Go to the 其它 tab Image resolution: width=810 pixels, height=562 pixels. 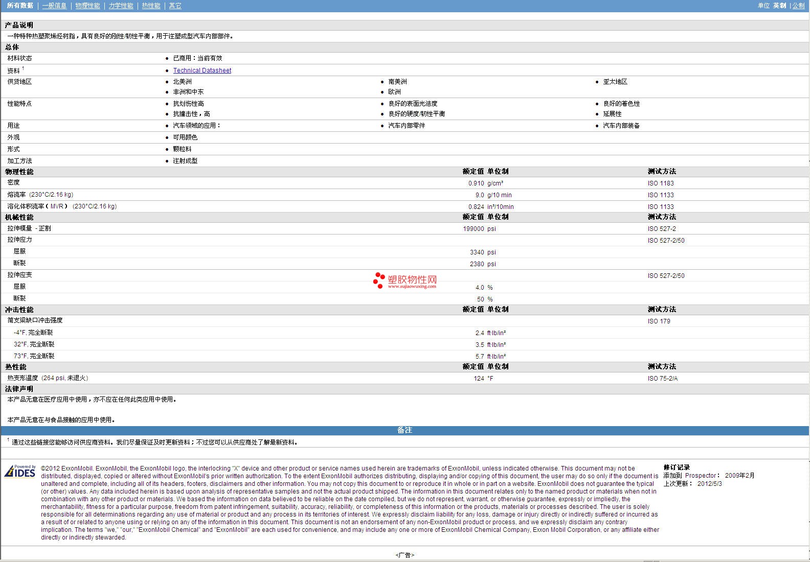pos(175,6)
